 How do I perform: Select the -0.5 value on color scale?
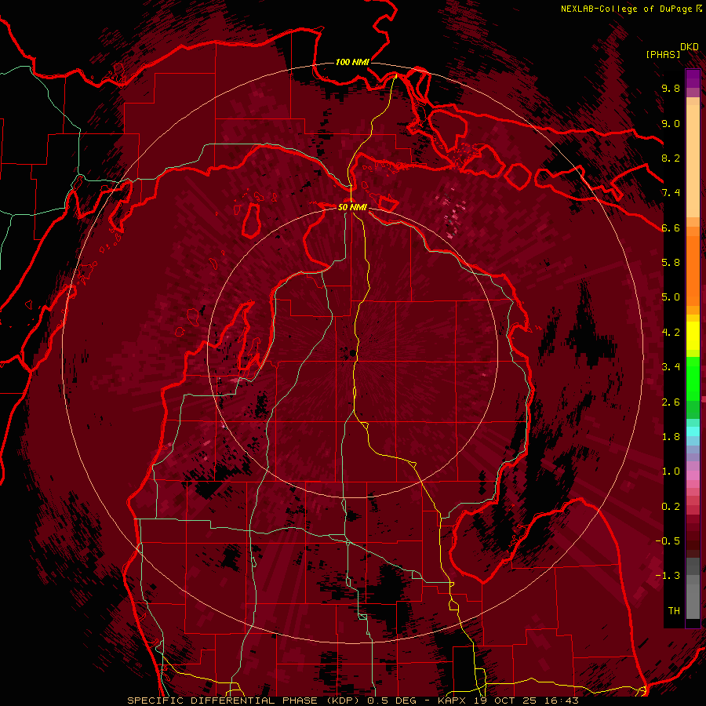(x=668, y=541)
